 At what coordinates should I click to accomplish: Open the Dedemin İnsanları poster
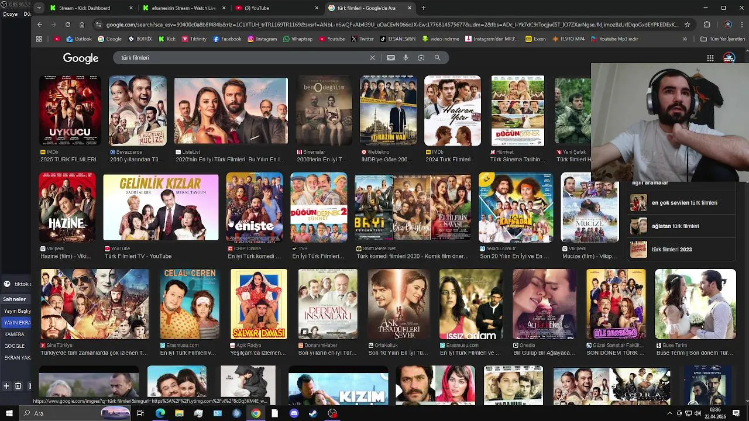click(328, 304)
